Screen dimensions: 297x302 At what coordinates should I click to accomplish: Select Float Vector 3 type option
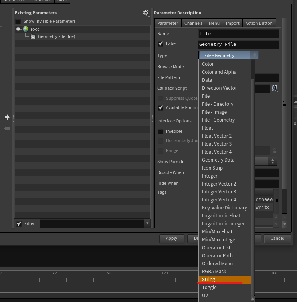tap(225, 144)
